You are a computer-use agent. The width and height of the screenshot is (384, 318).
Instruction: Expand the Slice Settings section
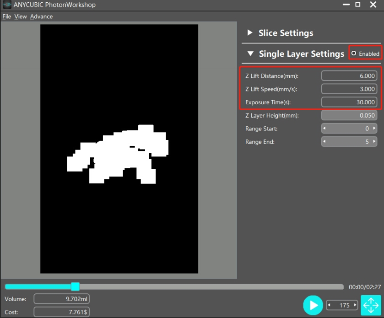click(x=250, y=33)
